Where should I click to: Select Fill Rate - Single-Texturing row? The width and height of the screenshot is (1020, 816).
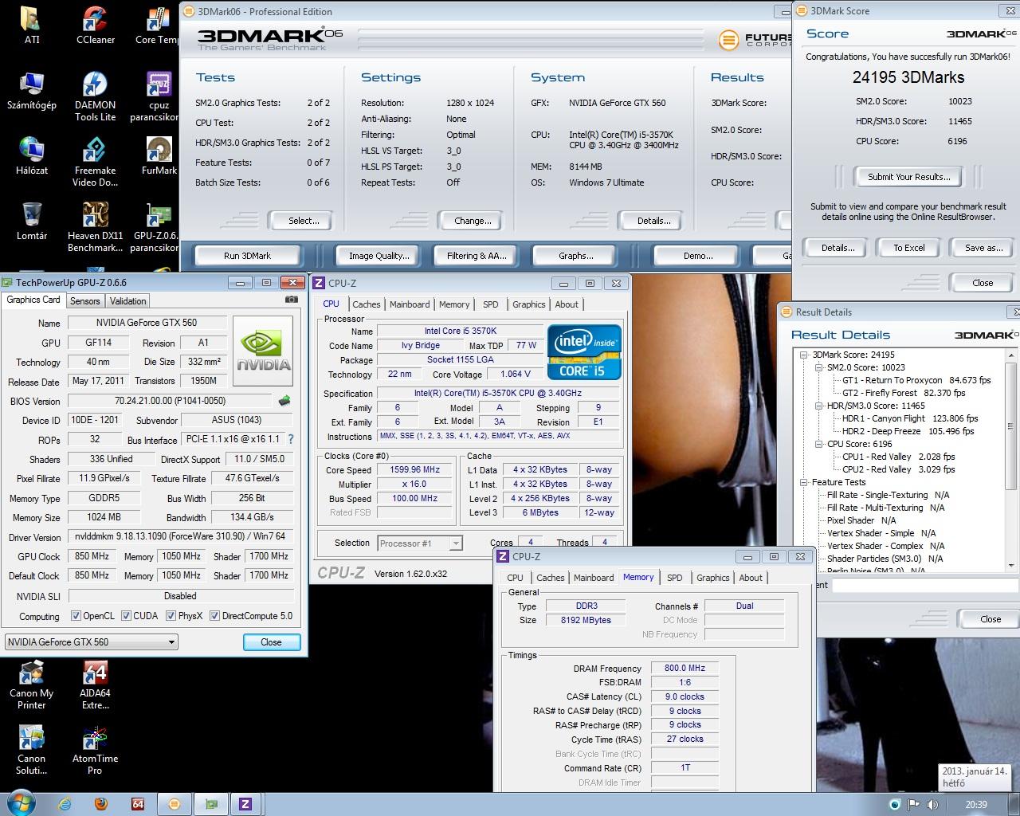coord(888,495)
